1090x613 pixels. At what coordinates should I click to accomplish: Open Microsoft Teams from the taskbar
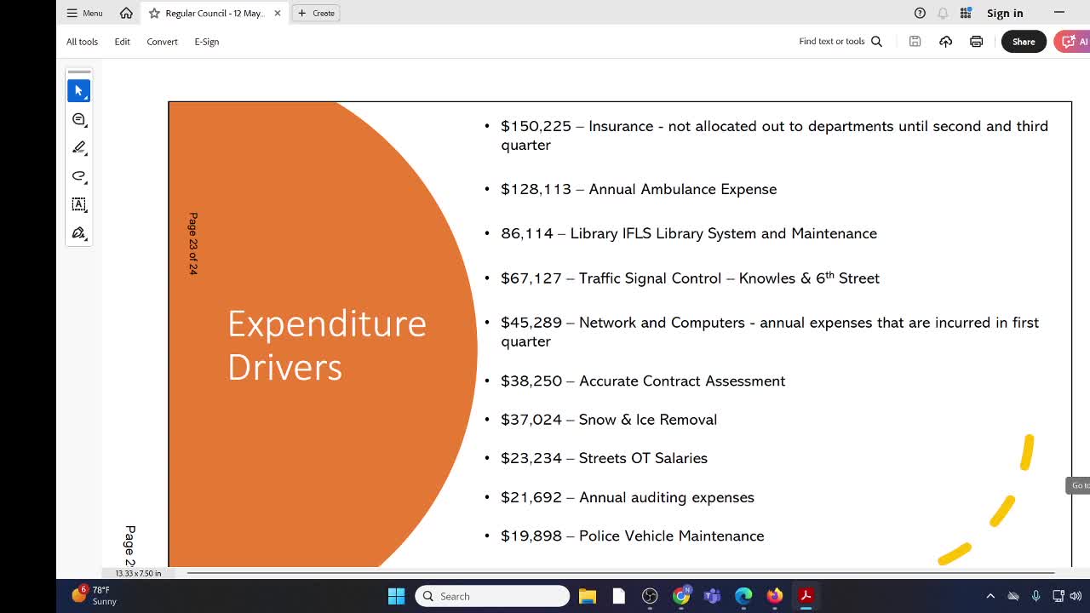(x=712, y=596)
